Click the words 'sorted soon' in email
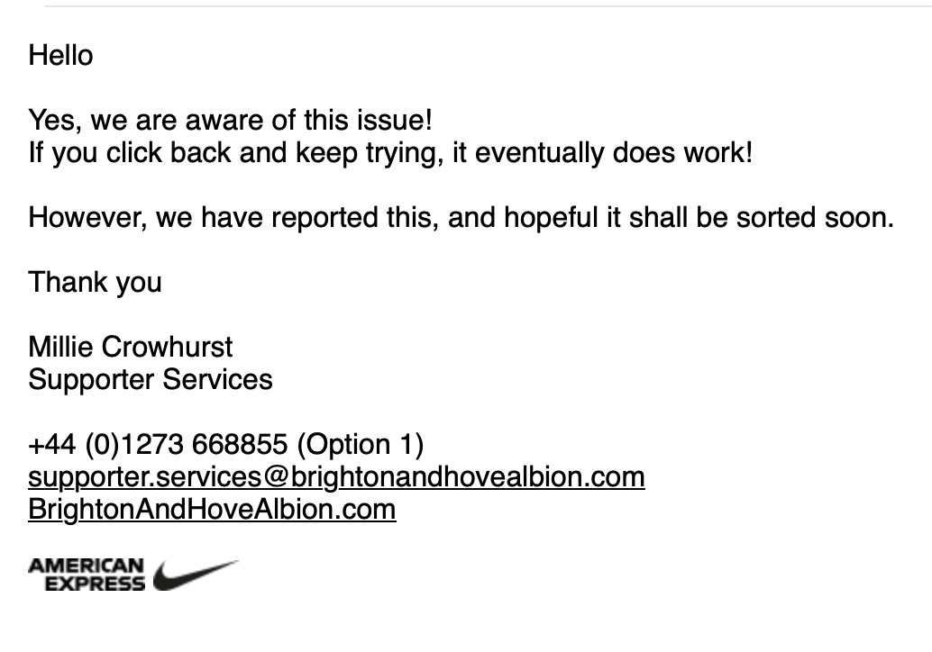The image size is (932, 652). pos(815,217)
